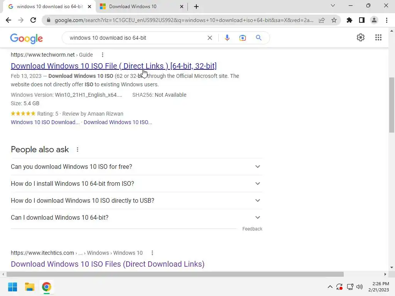Open Windows Start menu
The image size is (395, 296).
(13, 287)
